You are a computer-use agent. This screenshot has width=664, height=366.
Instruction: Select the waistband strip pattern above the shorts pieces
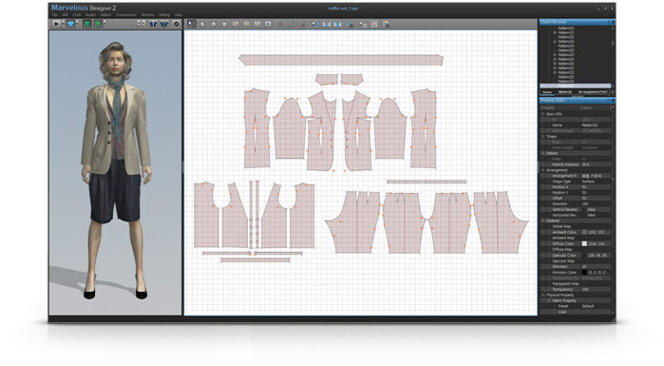coord(427,182)
